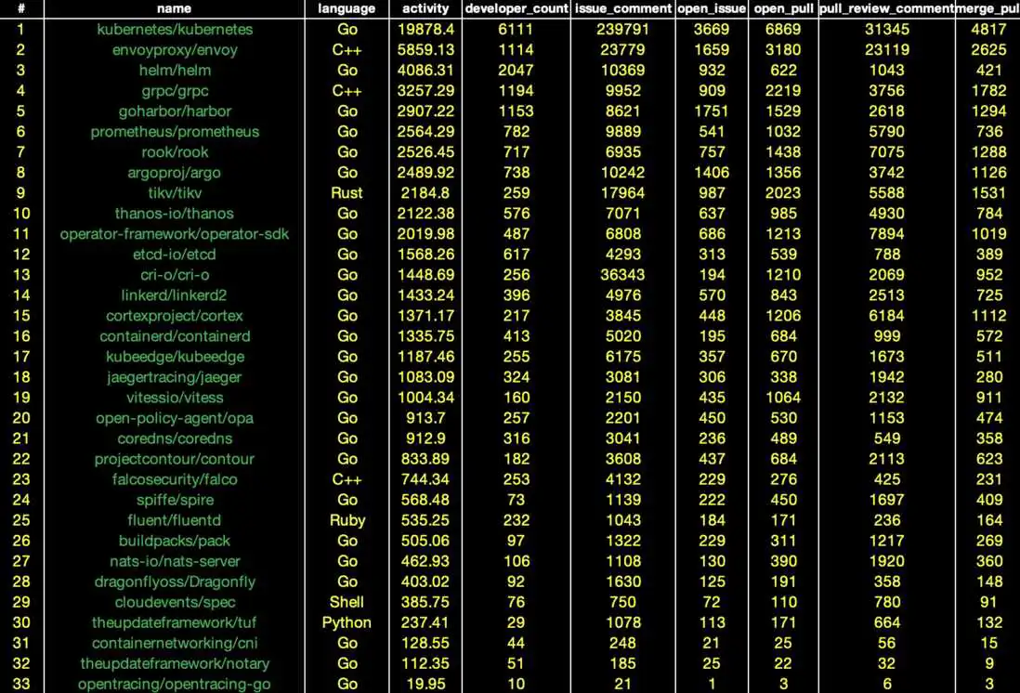Image resolution: width=1020 pixels, height=693 pixels.
Task: Open theupdateframework/notary repository
Action: tap(175, 663)
